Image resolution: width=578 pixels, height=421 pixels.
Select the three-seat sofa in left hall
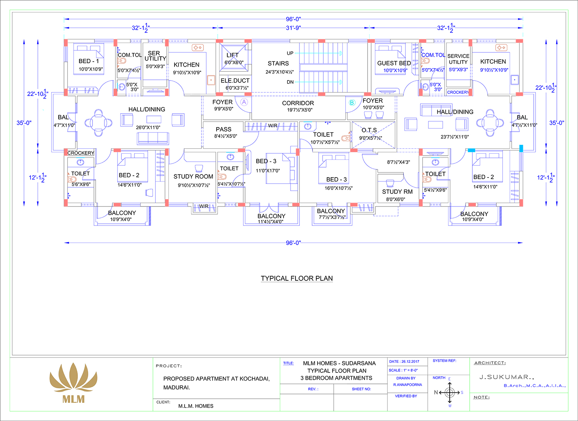tap(153, 138)
